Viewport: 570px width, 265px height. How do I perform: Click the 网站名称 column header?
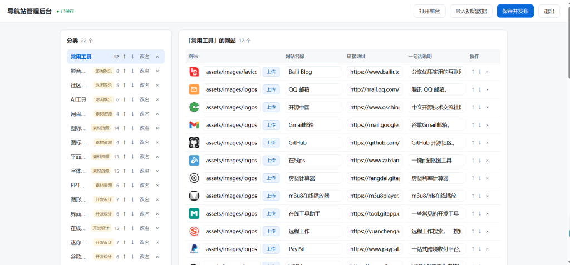[x=295, y=57]
